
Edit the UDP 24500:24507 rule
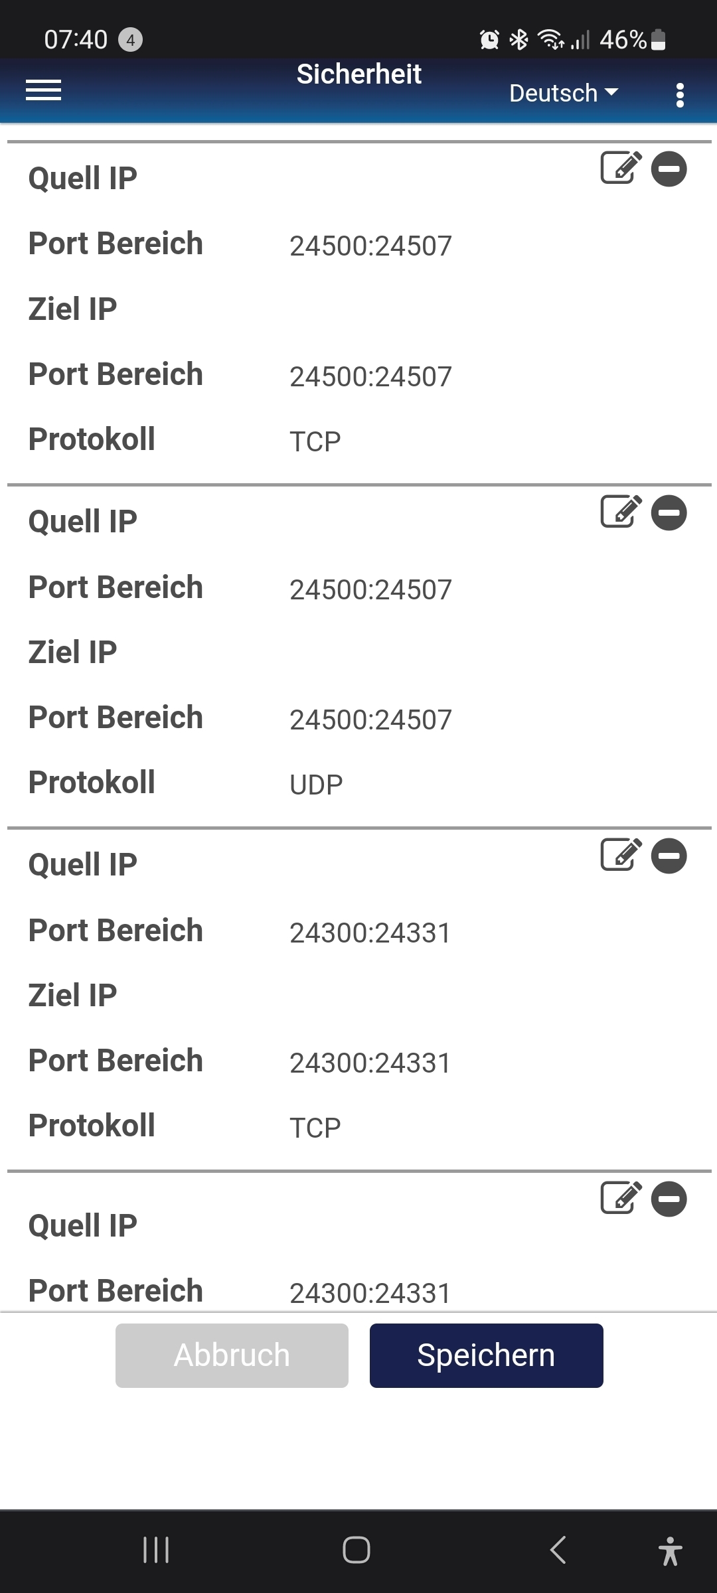tap(621, 512)
